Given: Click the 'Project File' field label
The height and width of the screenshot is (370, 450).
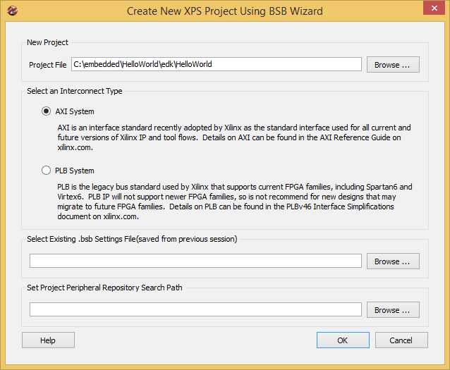Looking at the screenshot, I should pyautogui.click(x=48, y=65).
